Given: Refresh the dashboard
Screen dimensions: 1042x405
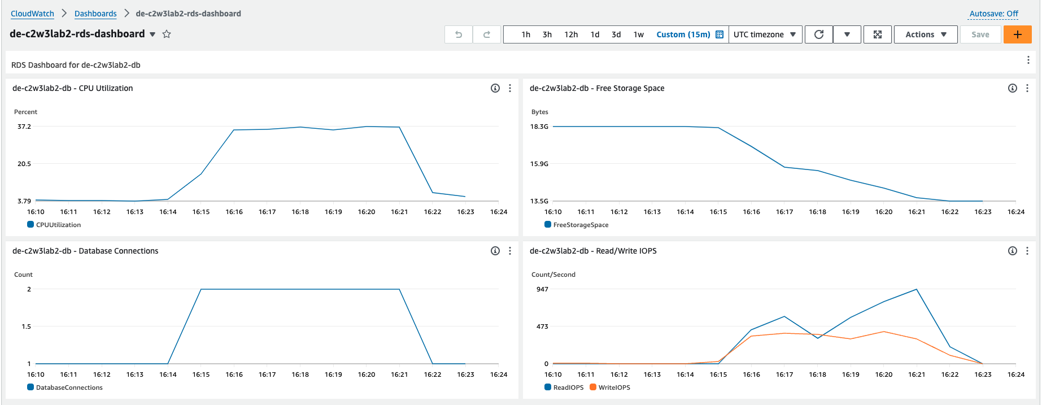Looking at the screenshot, I should 818,34.
